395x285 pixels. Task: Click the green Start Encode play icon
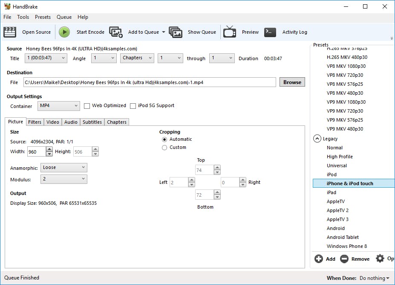[x=64, y=32]
